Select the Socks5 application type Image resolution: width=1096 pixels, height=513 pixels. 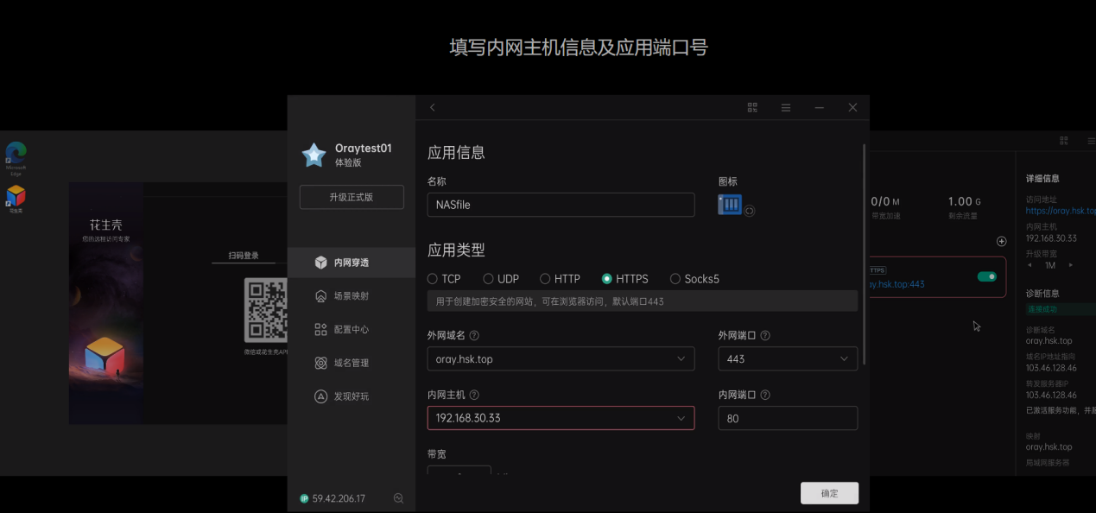click(694, 279)
